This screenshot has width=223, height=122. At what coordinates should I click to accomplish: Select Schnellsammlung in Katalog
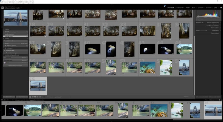15,35
